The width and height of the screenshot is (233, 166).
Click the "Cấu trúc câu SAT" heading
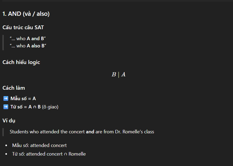point(23,27)
